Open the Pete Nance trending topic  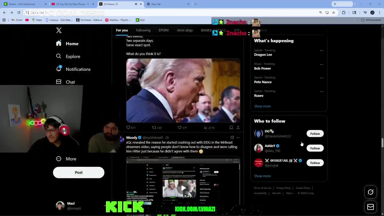(x=263, y=82)
